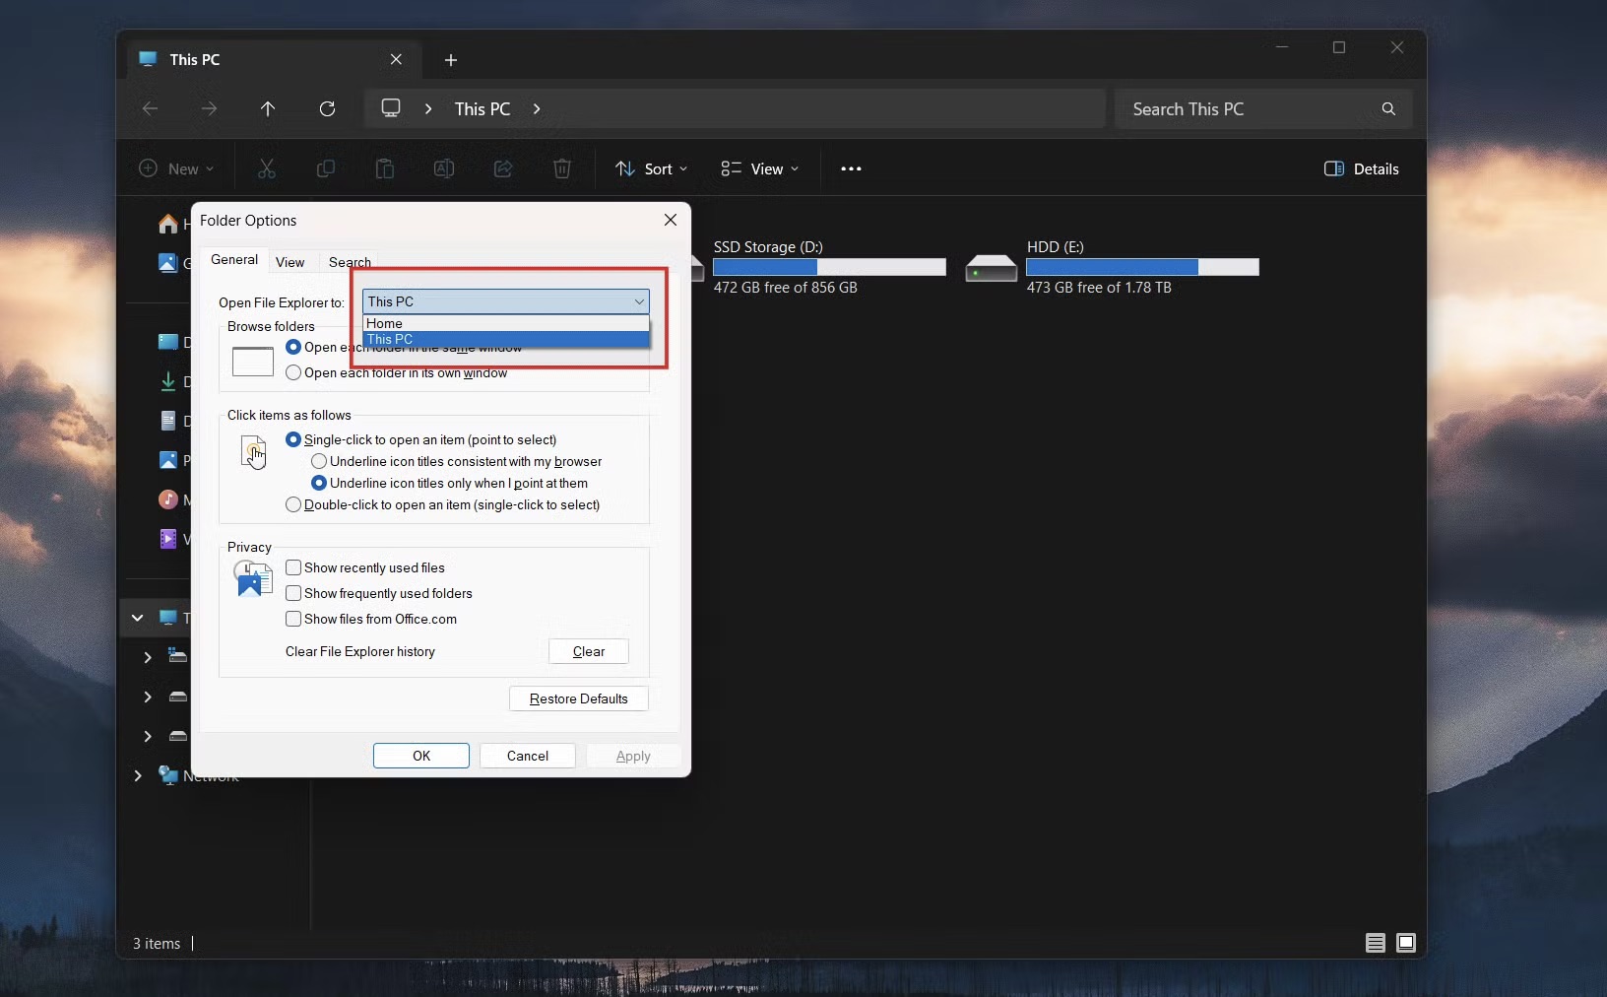This screenshot has height=997, width=1607.
Task: Choose Home from the open dropdown list
Action: pyautogui.click(x=386, y=322)
